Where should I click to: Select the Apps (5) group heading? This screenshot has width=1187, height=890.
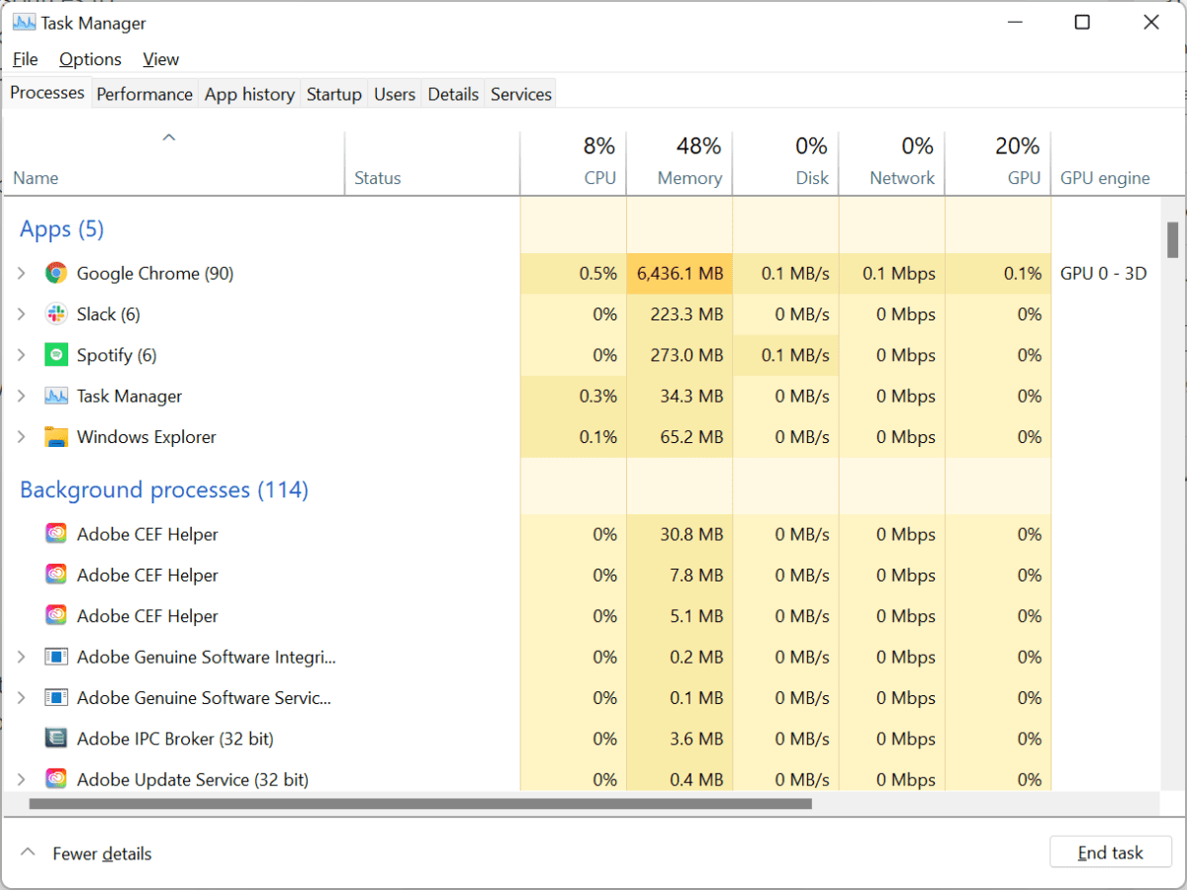pyautogui.click(x=61, y=229)
